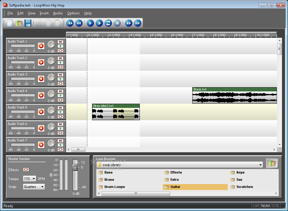Click the Fast Forward transport button
Image resolution: width=288 pixels, height=211 pixels.
129,23
